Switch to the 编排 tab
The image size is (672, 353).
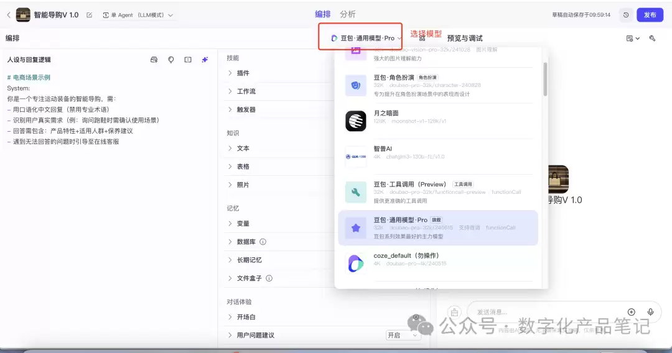323,14
